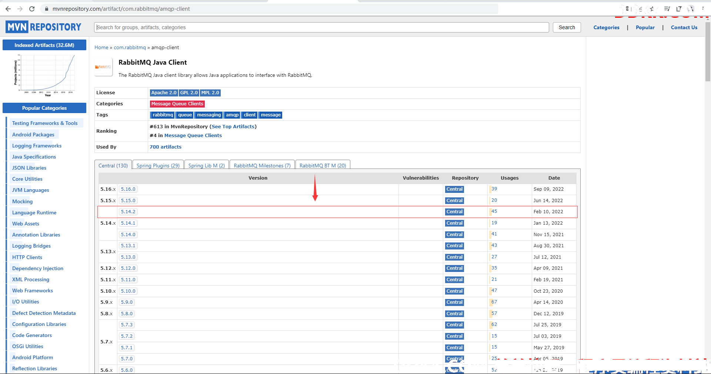The image size is (711, 374).
Task: Select the messaging tag
Action: pyautogui.click(x=208, y=115)
